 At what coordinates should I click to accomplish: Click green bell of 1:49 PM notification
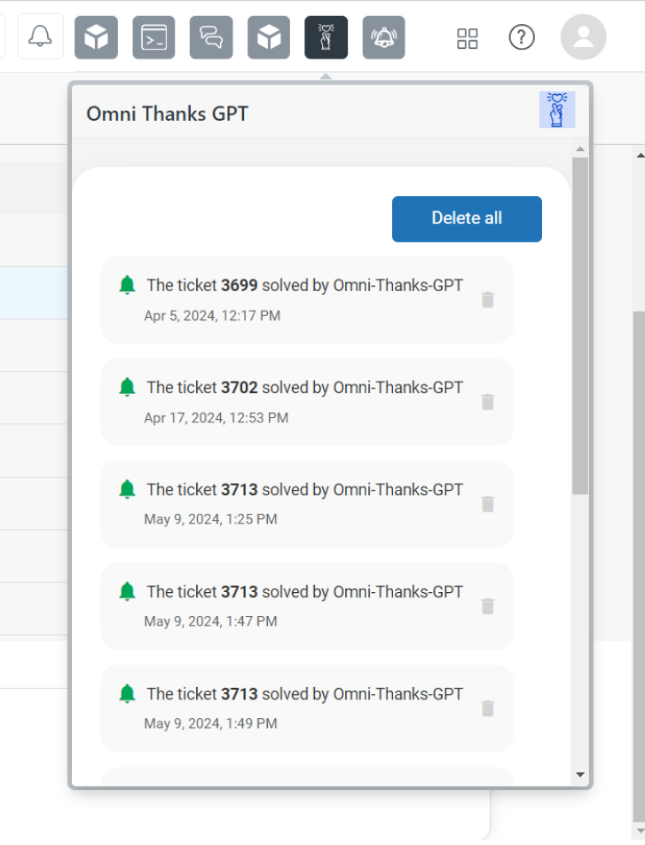coord(127,693)
